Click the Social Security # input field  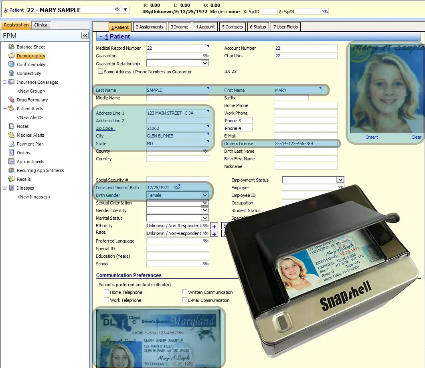tap(178, 180)
